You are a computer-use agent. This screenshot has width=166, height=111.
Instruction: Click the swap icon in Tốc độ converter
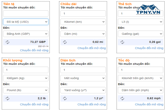point(122,98)
